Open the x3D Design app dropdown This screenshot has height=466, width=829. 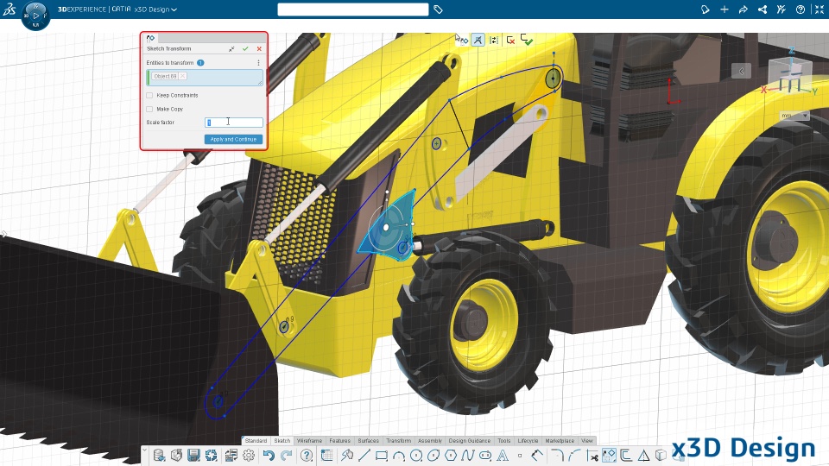pos(155,9)
